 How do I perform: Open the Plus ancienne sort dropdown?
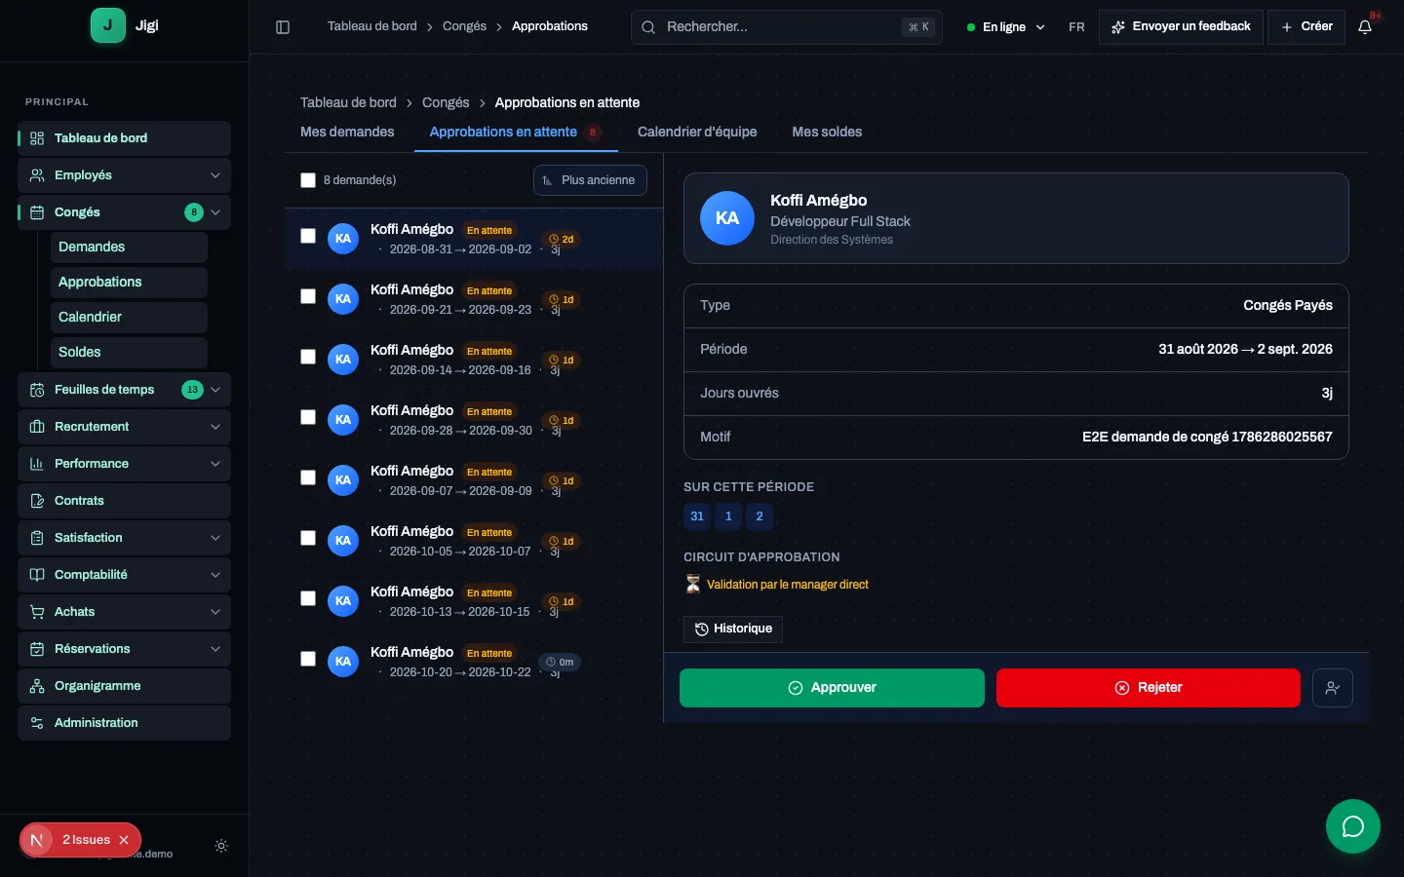(590, 180)
